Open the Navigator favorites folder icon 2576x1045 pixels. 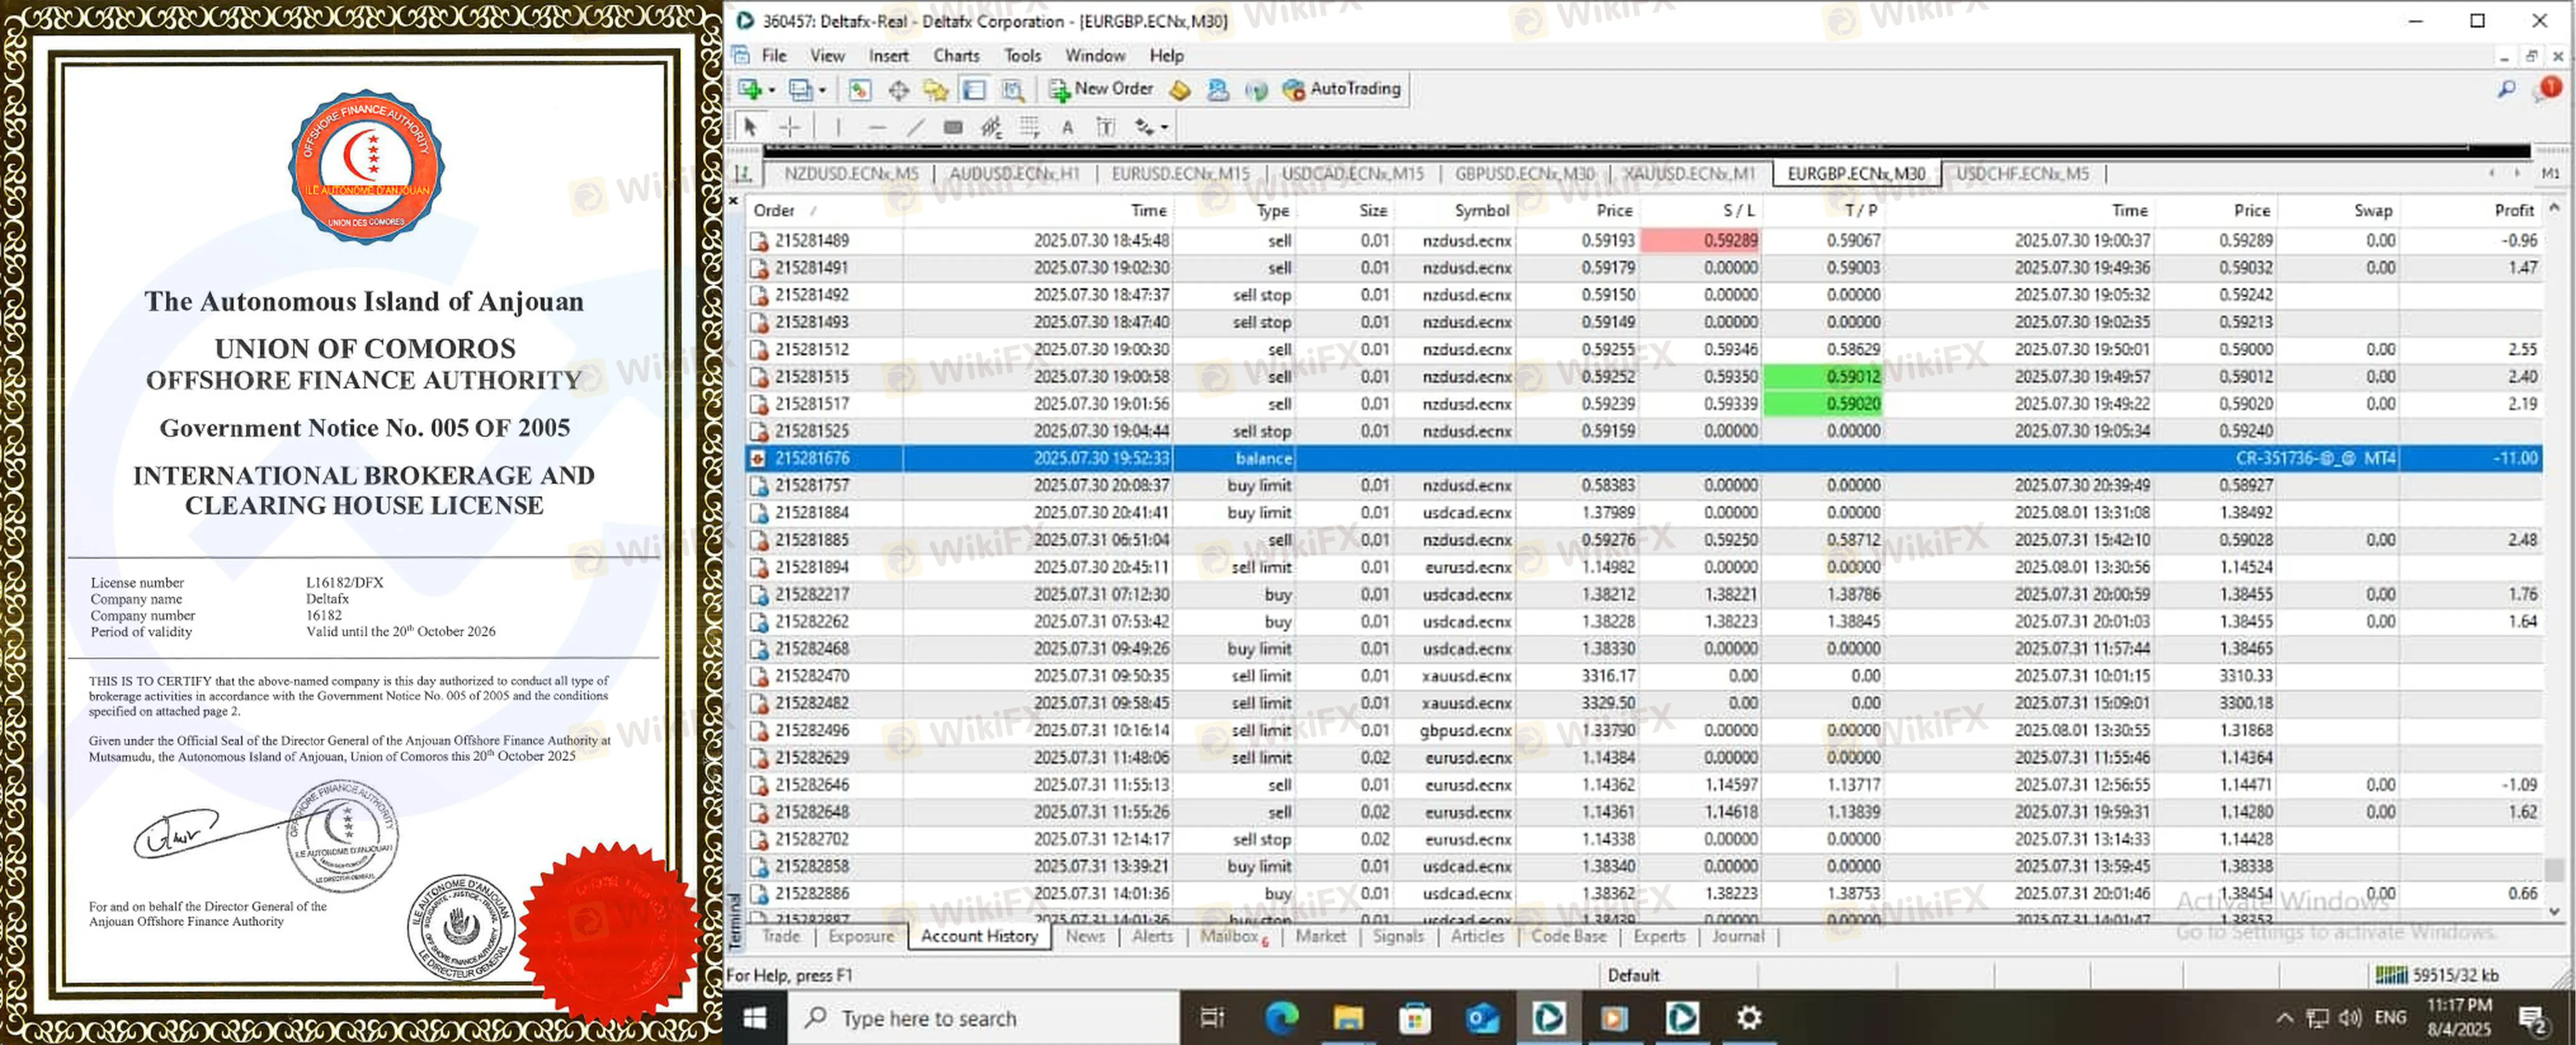pyautogui.click(x=936, y=90)
